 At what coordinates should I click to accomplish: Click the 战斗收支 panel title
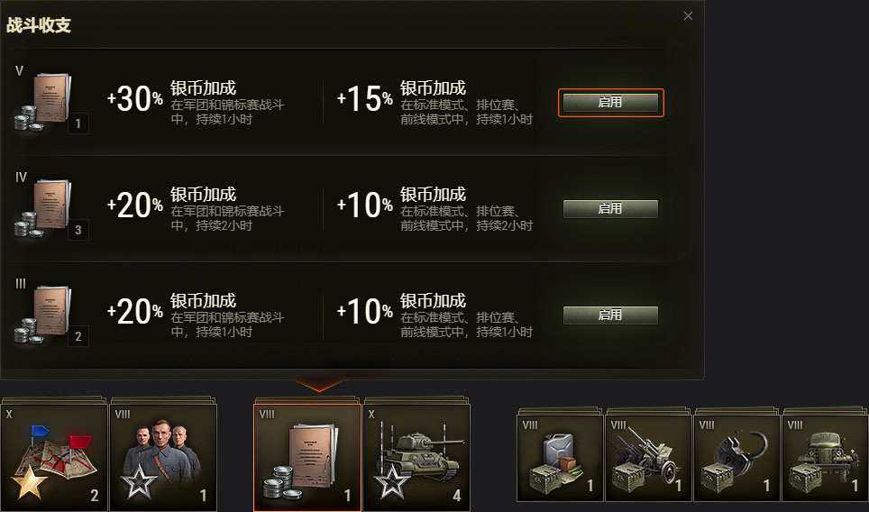click(x=39, y=25)
